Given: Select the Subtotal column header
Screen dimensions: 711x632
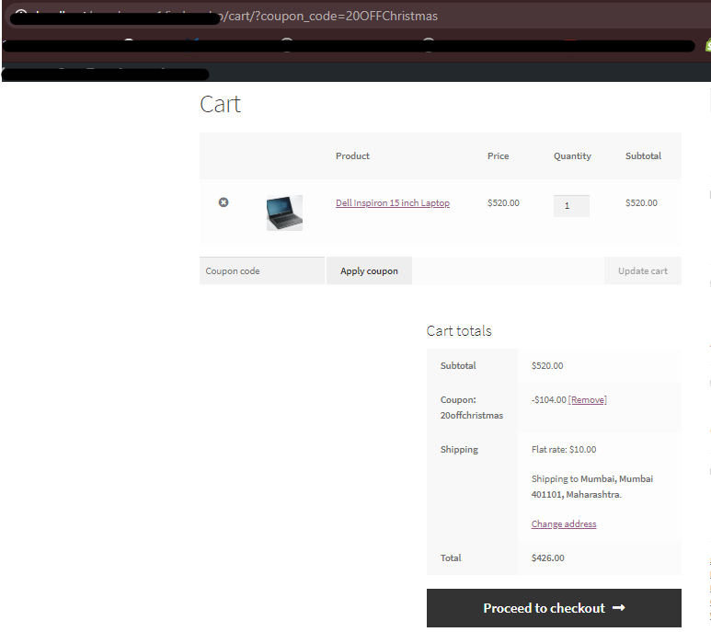Looking at the screenshot, I should pyautogui.click(x=643, y=156).
